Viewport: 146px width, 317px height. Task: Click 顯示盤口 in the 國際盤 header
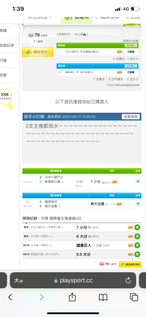131,45
